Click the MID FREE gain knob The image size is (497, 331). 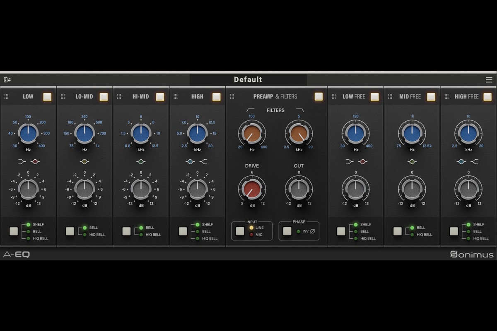pos(412,189)
